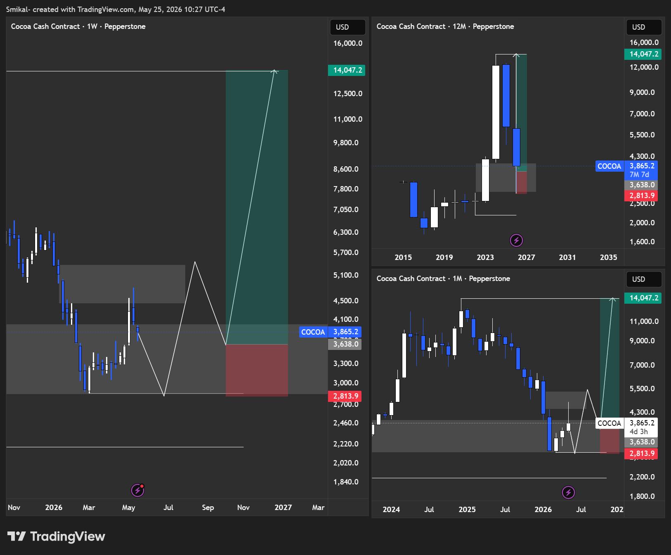Open the USD currency selector on 1M chart
The width and height of the screenshot is (671, 555).
[644, 279]
